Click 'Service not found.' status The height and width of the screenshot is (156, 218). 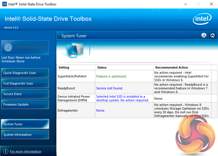coord(110,88)
